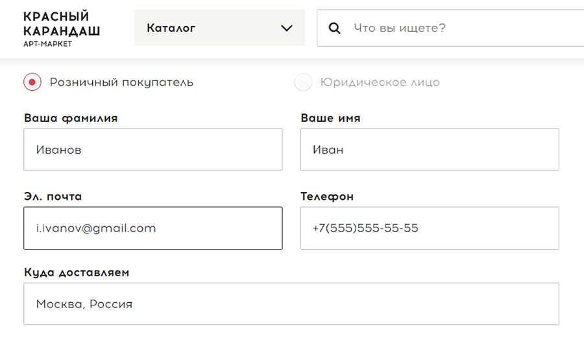
Task: Click the Куда доставляем address field
Action: coord(291,303)
